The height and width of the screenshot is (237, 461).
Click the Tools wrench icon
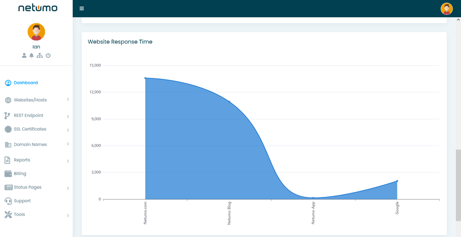tap(8, 214)
